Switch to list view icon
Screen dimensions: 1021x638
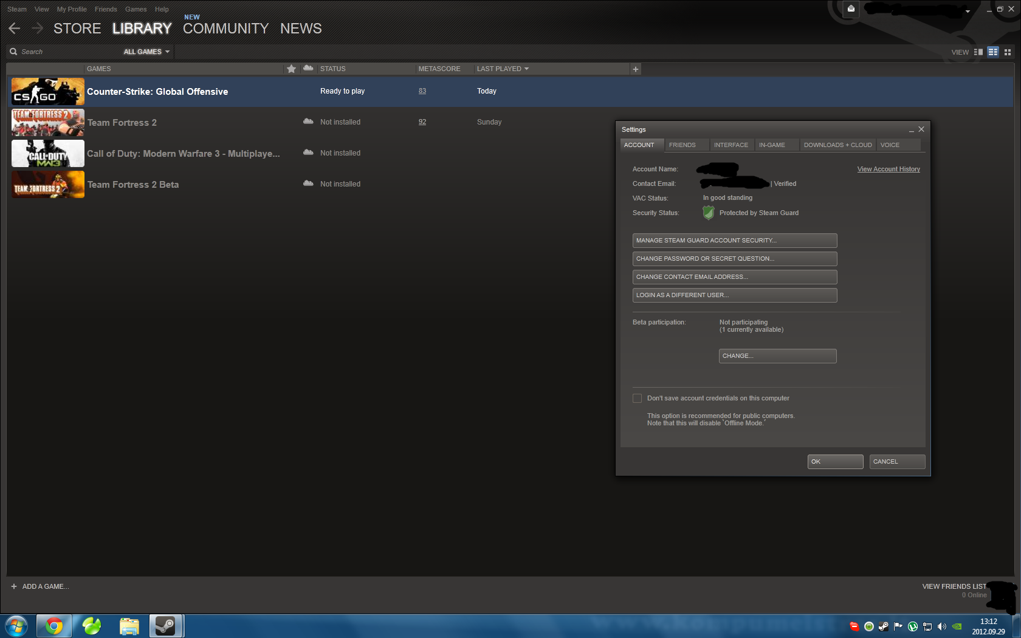tap(993, 52)
